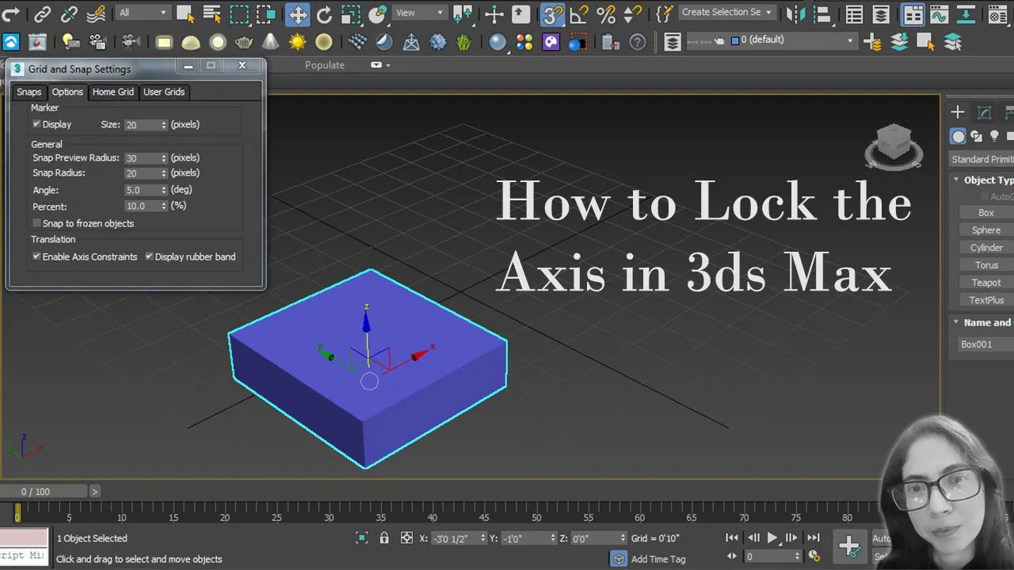
Task: Switch to the Options tab
Action: (x=67, y=92)
